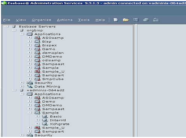Select the Interntl label text
186x138 pixels.
pos(58,120)
